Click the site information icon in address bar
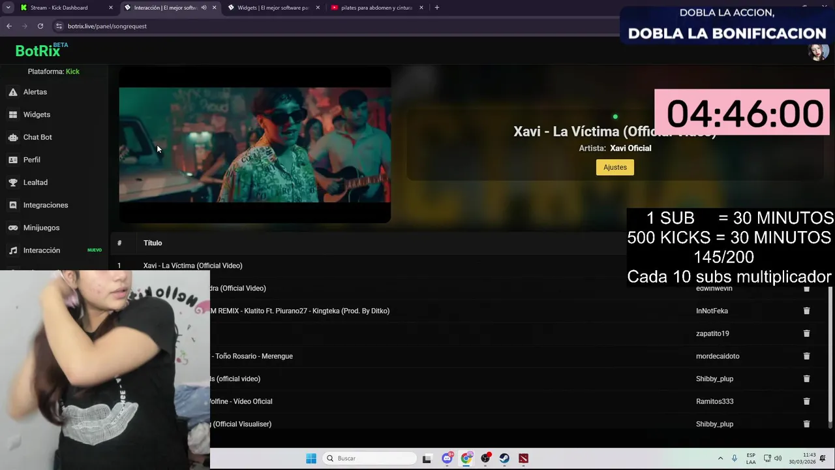The height and width of the screenshot is (470, 835). tap(59, 26)
